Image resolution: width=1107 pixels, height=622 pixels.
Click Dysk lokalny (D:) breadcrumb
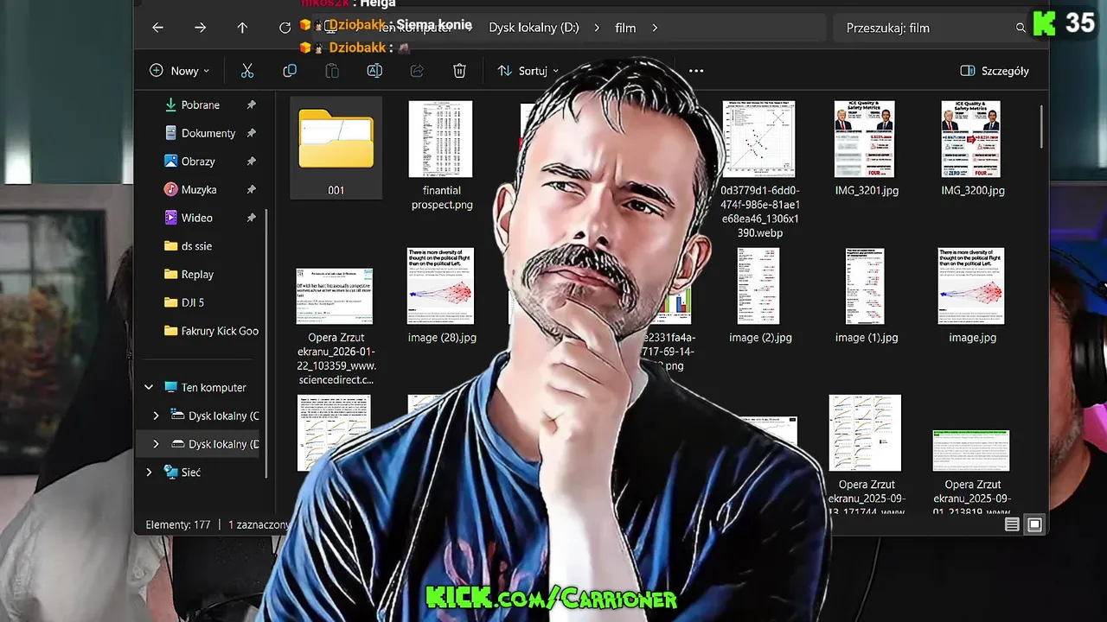(534, 28)
